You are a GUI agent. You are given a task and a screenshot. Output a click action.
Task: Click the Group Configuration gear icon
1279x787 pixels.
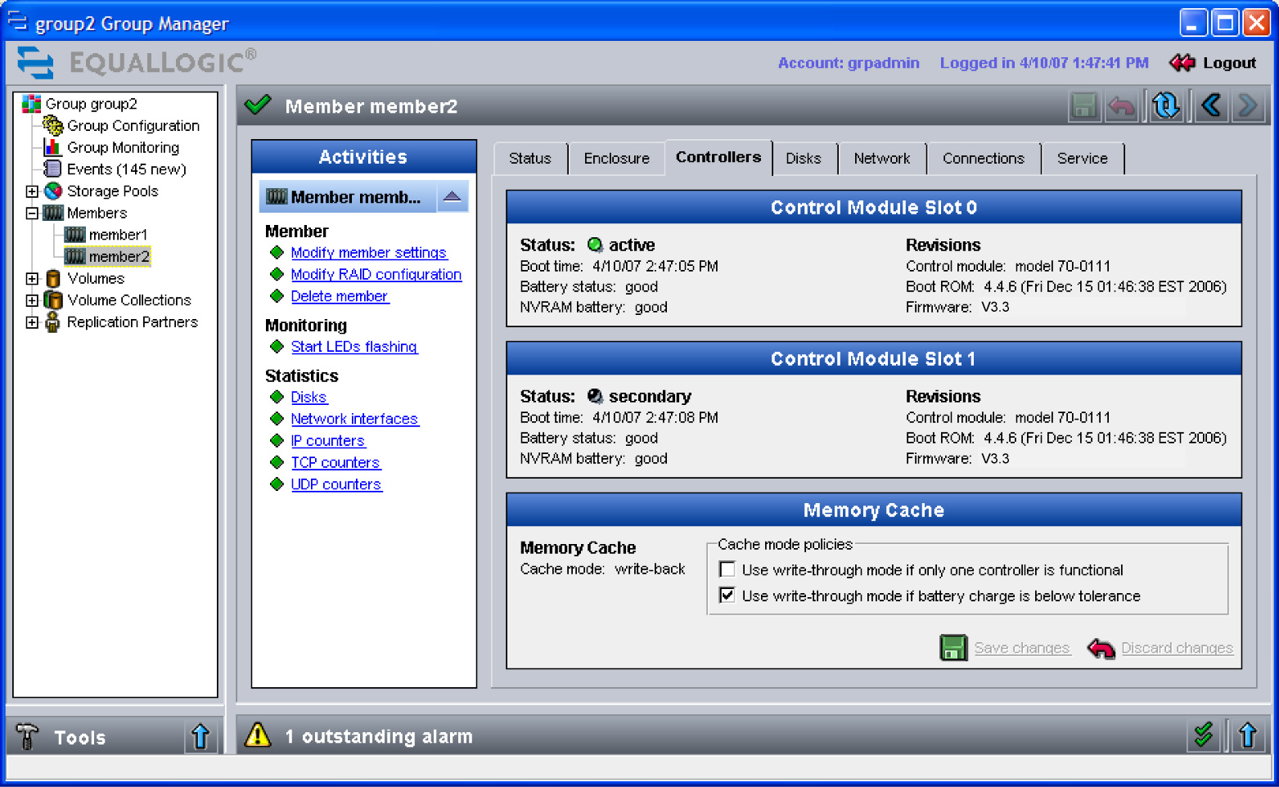[x=53, y=125]
